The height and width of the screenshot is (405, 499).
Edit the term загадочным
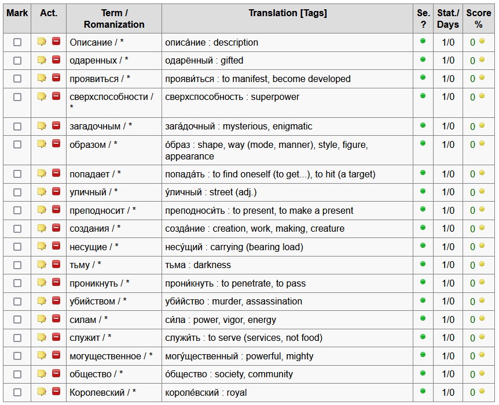click(42, 125)
